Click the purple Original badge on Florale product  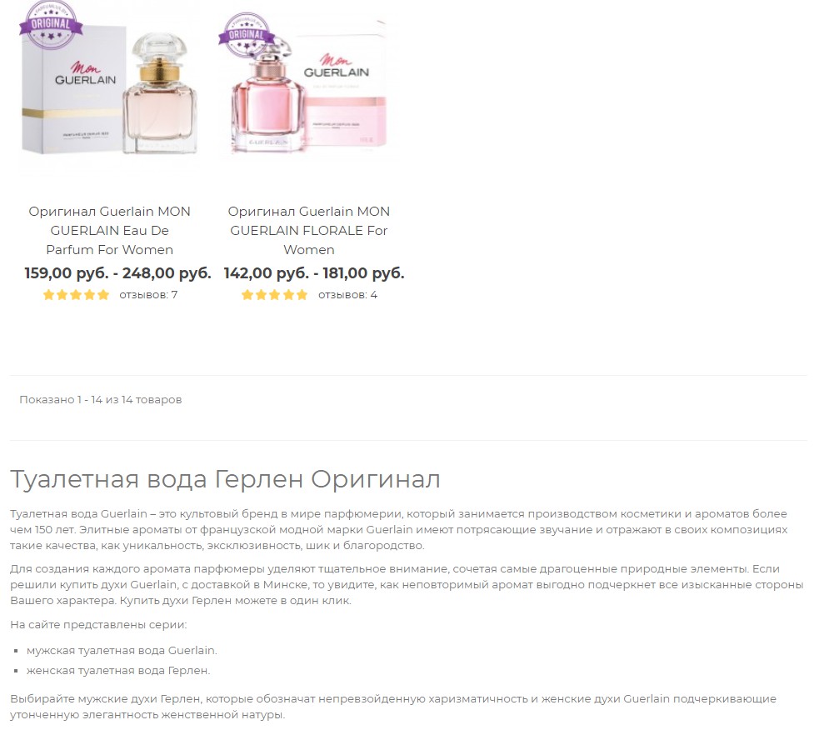(x=247, y=34)
